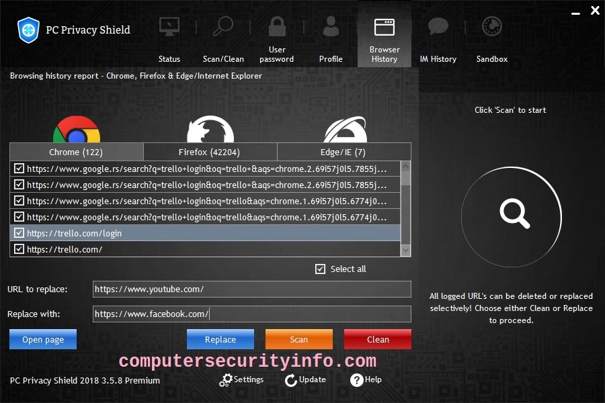
Task: Click the blue Replace button
Action: 220,339
